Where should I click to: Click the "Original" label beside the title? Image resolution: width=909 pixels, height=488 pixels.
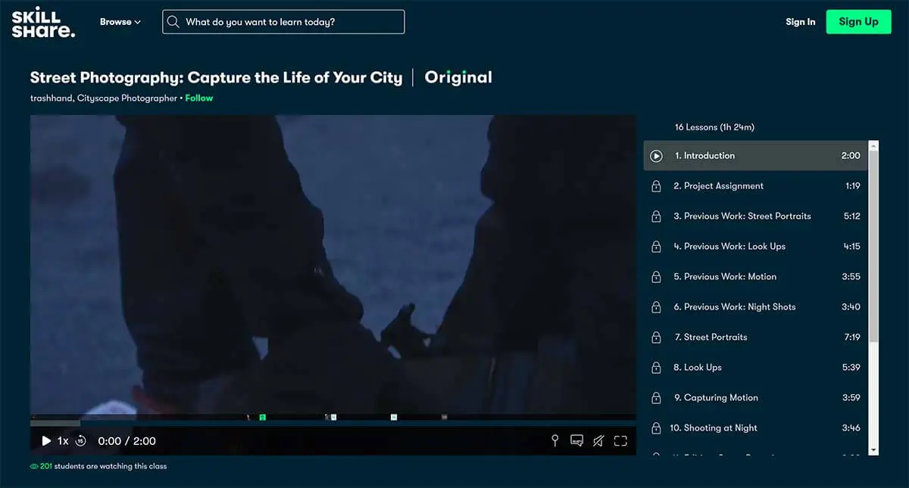pyautogui.click(x=458, y=77)
